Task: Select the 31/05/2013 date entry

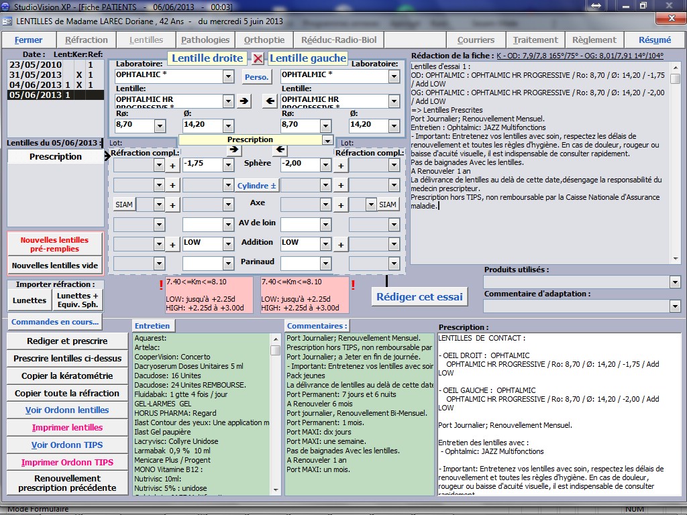Action: click(35, 75)
